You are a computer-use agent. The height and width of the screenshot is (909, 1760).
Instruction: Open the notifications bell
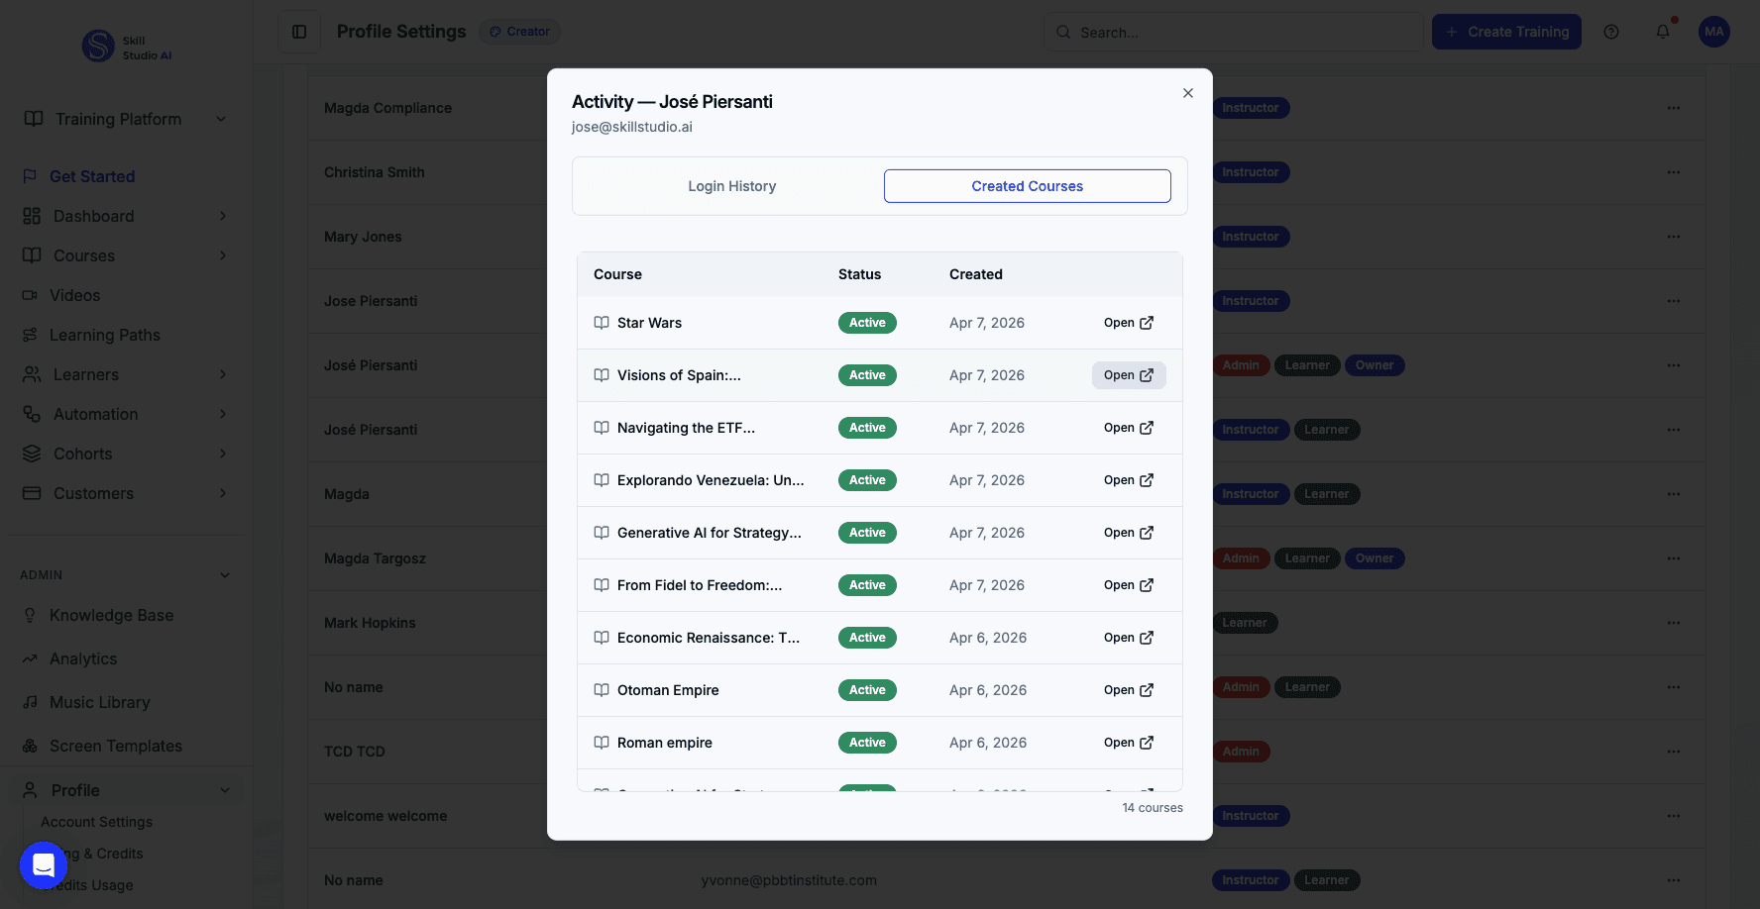coord(1662,32)
